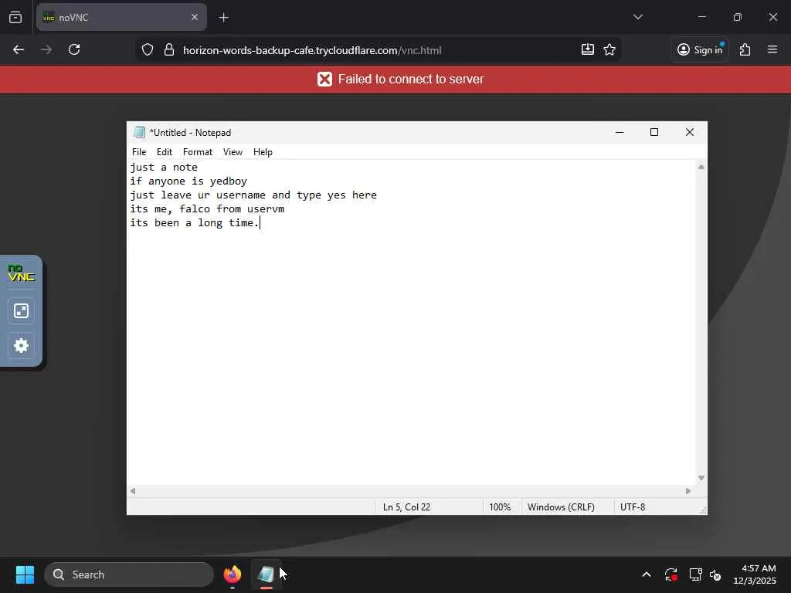Open a new browser tab

[x=224, y=18]
